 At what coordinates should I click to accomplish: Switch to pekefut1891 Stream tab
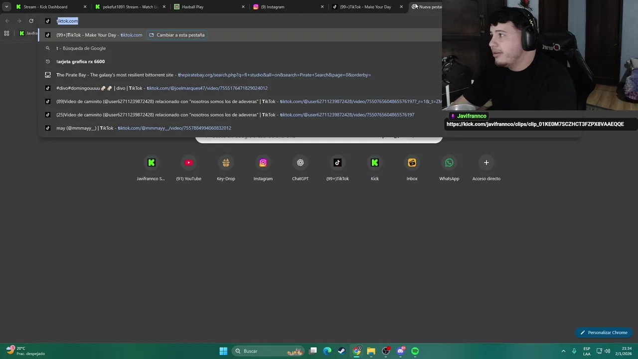131,7
